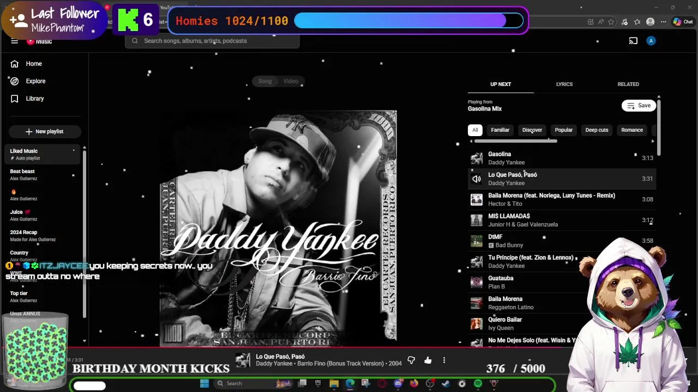The image size is (698, 392).
Task: Open Edge browser profile avatar
Action: [x=650, y=22]
